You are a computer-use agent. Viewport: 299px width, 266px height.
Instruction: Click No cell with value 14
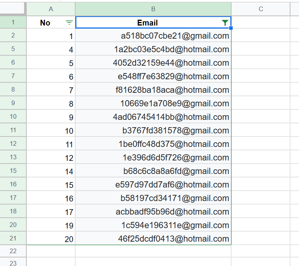tap(51, 171)
